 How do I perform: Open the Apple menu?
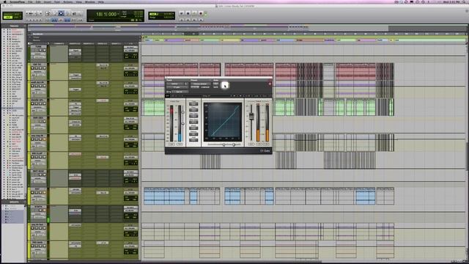(4, 1)
